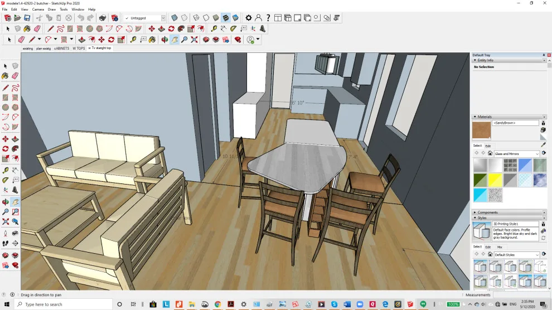Open the Edit tab in Materials panel
This screenshot has width=552, height=310.
tap(488, 146)
